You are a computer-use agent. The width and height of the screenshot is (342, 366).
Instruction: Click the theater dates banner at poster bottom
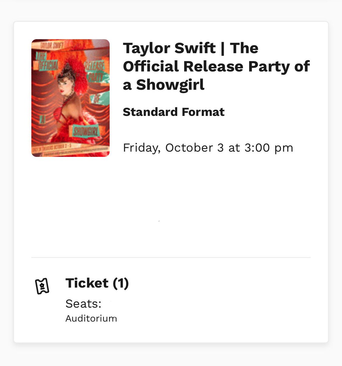(x=70, y=149)
